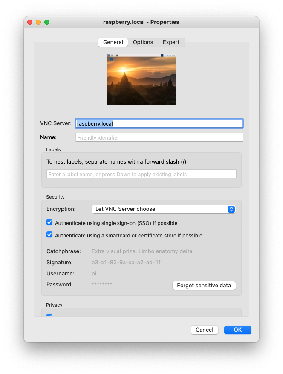This screenshot has height=374, width=283.
Task: Click the VNC Server address field
Action: 159,124
